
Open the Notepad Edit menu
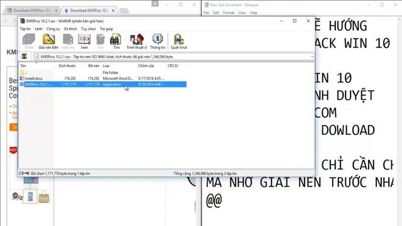pyautogui.click(x=216, y=13)
